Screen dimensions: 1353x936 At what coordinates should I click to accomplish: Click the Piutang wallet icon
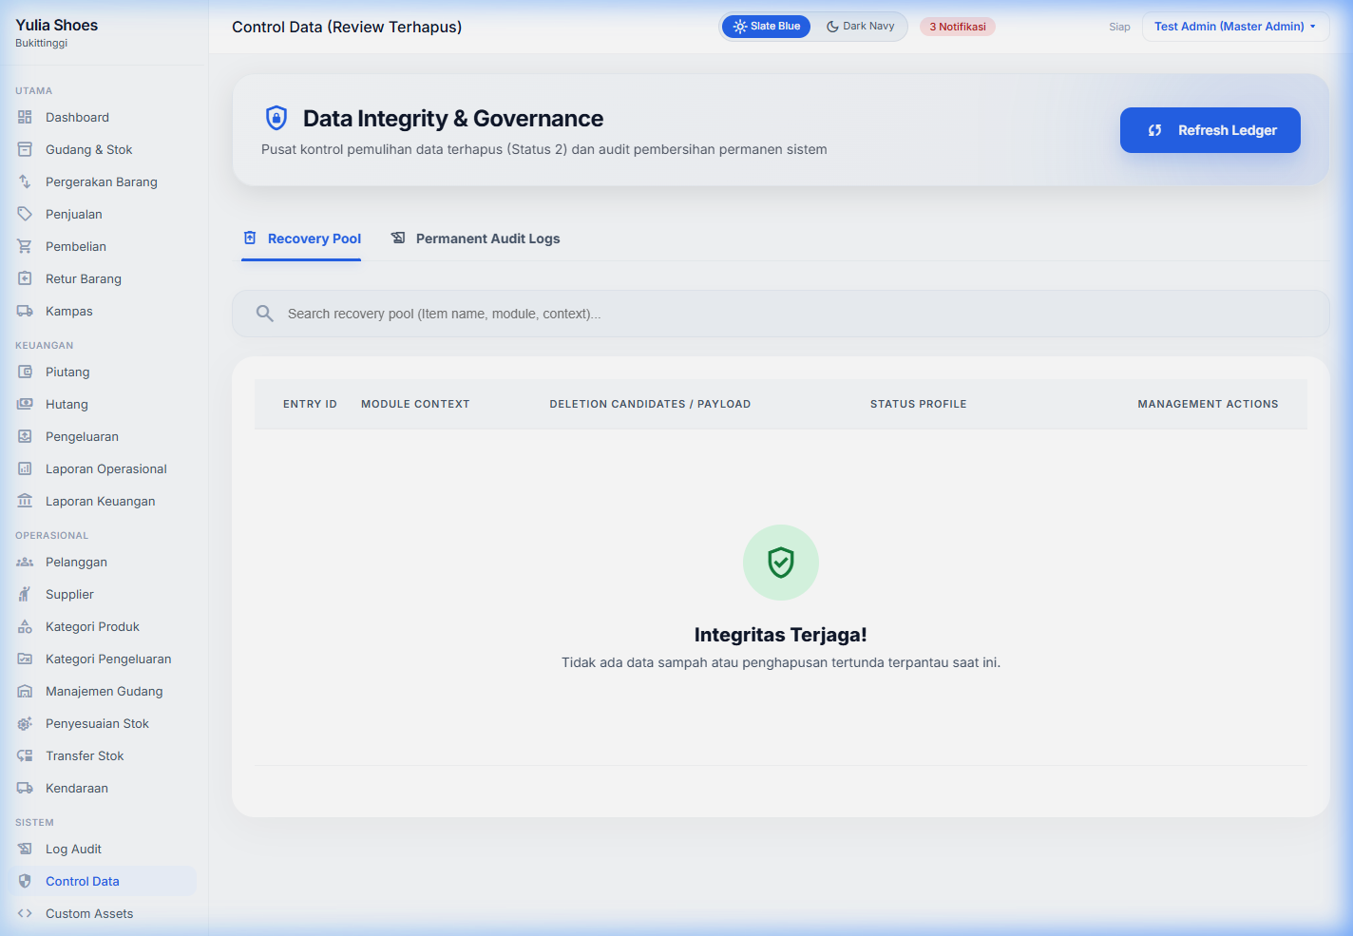click(25, 372)
